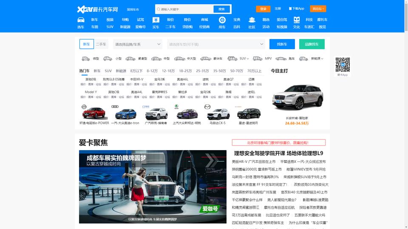The height and width of the screenshot is (229, 408).
Task: Select the 二手车 search toggle
Action: 101,44
